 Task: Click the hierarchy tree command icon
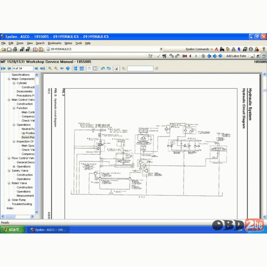tap(233, 49)
